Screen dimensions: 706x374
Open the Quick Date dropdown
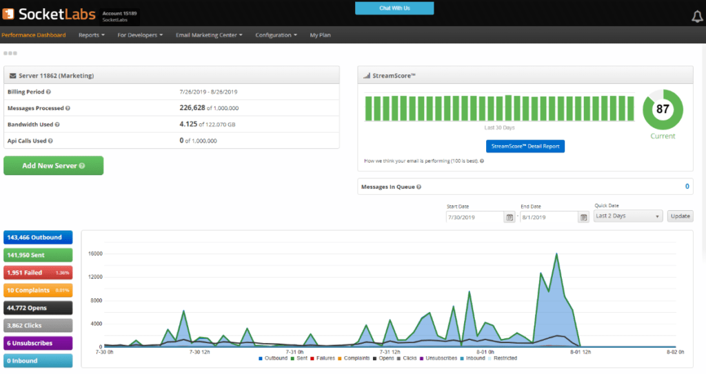[x=627, y=216]
